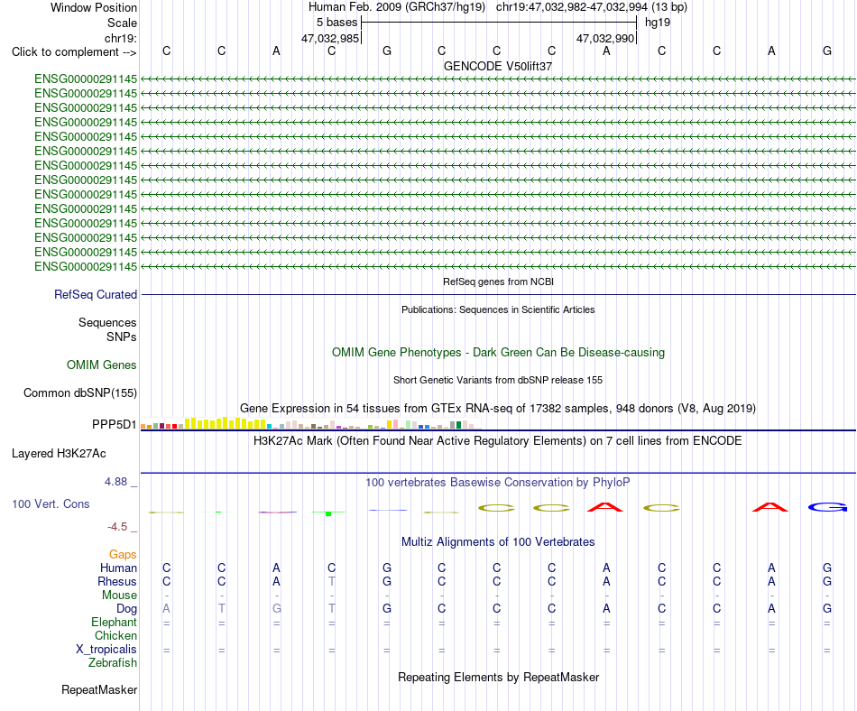Click the '5 bases' scale label
857x711 pixels.
[x=336, y=23]
